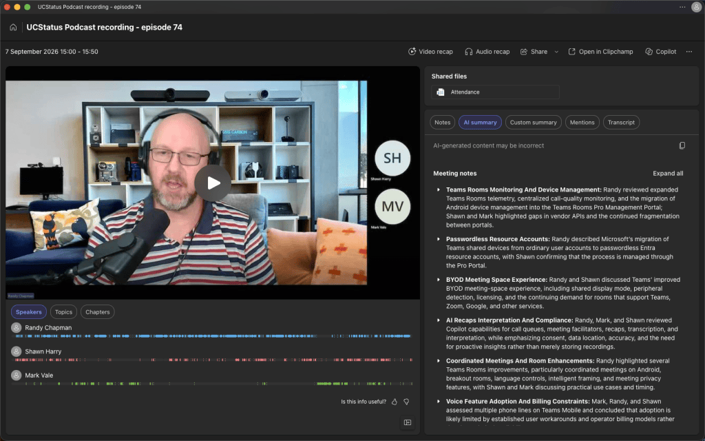Viewport: 705px width, 441px height.
Task: Open the toolbar more options ellipsis
Action: coord(688,52)
